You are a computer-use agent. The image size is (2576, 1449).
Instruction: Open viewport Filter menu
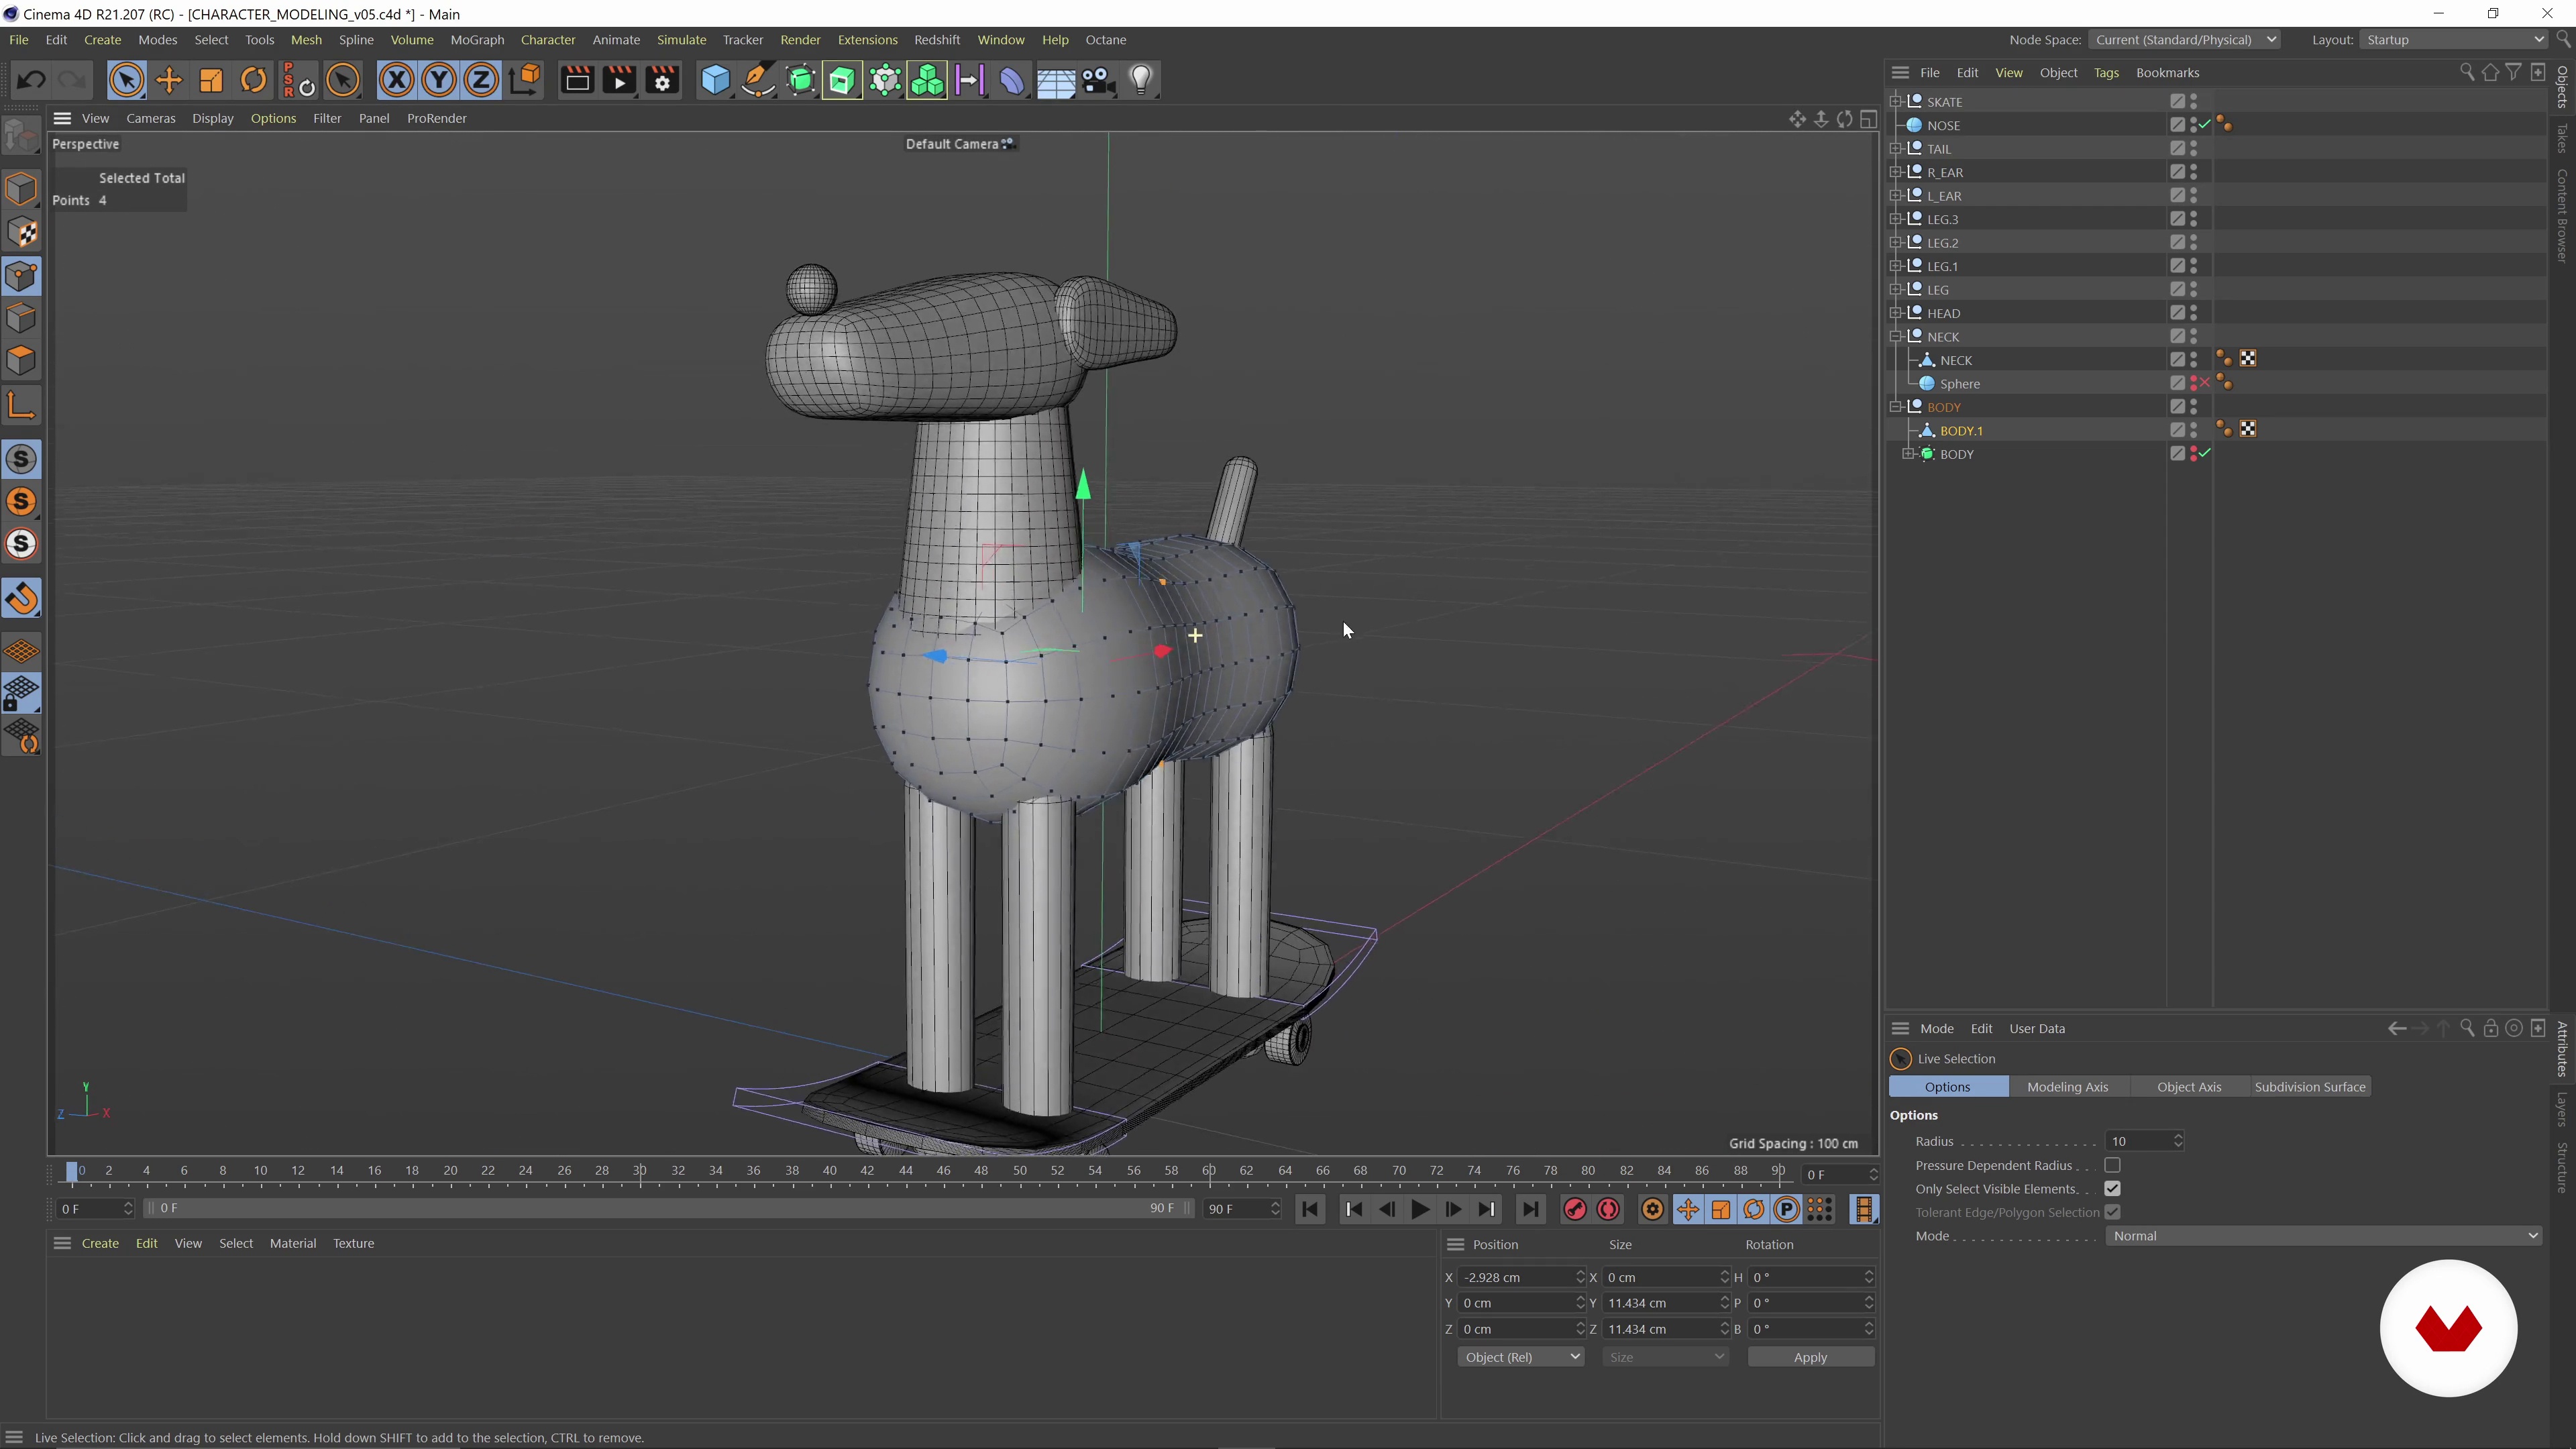click(327, 118)
